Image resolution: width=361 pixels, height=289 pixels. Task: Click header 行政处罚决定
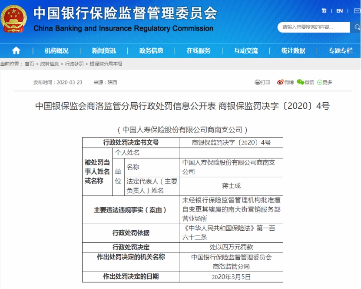point(131,247)
